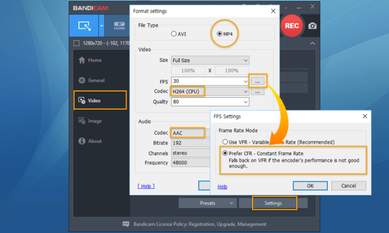Select Prefer CFR Constant Frame Rate
The image size is (389, 233).
pyautogui.click(x=263, y=153)
